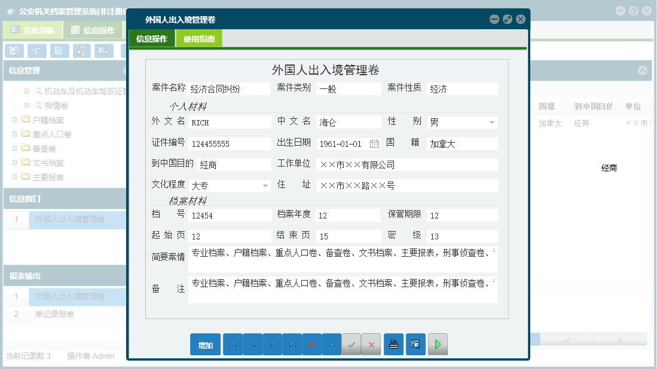
Task: Expand the 文书档案 tree node
Action: tap(15, 162)
